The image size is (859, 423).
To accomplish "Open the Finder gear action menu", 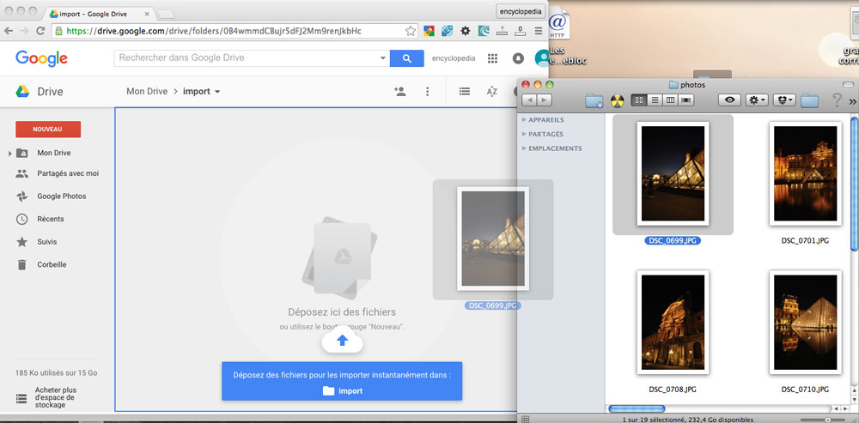I will (x=757, y=100).
